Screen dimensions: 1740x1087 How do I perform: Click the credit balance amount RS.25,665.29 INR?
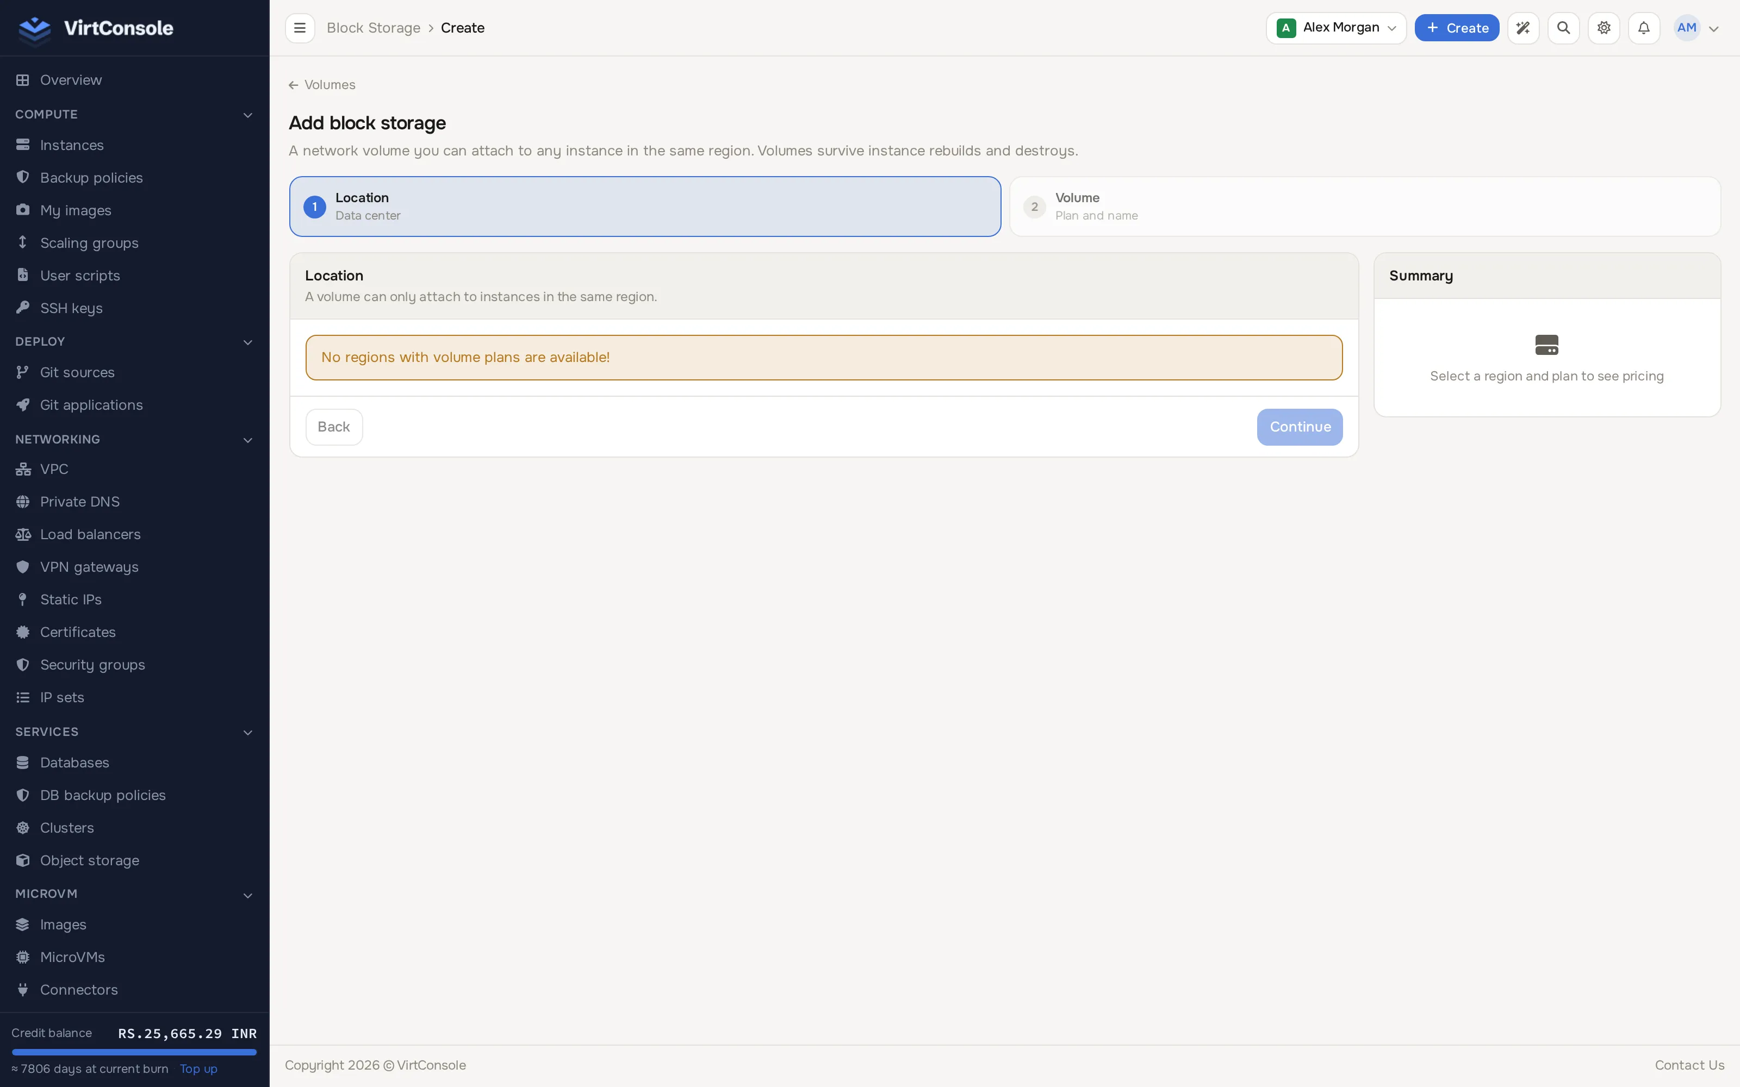187,1033
